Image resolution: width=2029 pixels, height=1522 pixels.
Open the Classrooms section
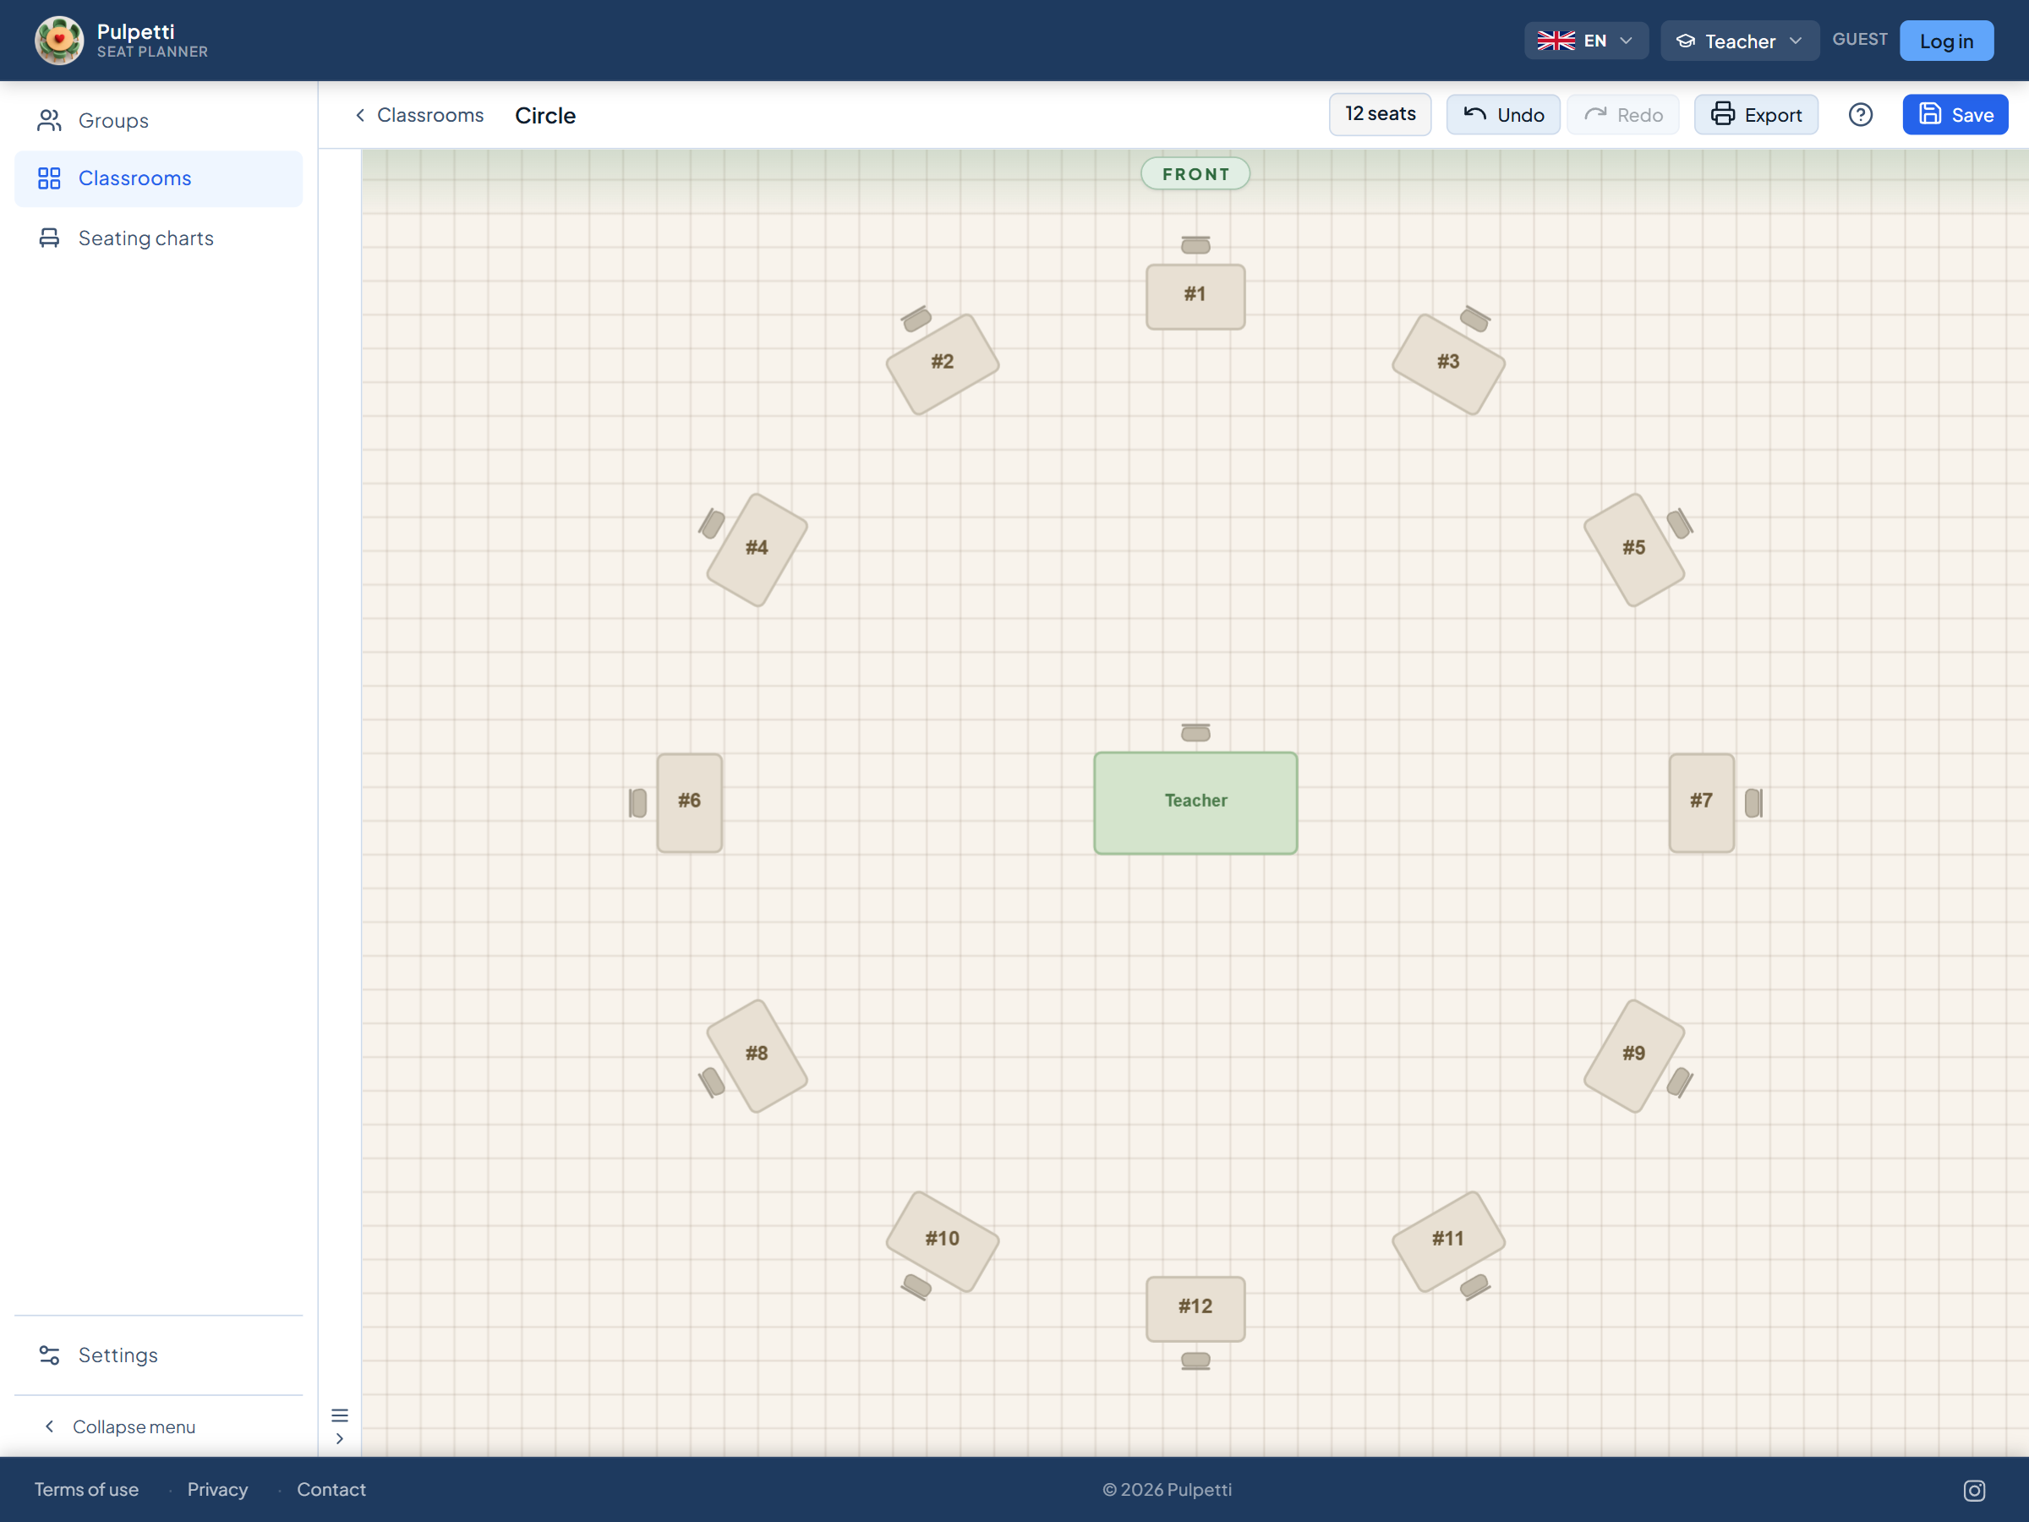click(x=158, y=178)
